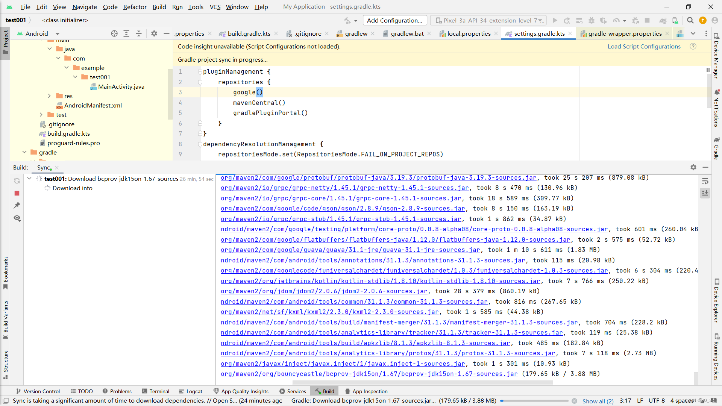Click the pin tab icon in Build panel
Screen dimensions: 722x406
point(17,205)
